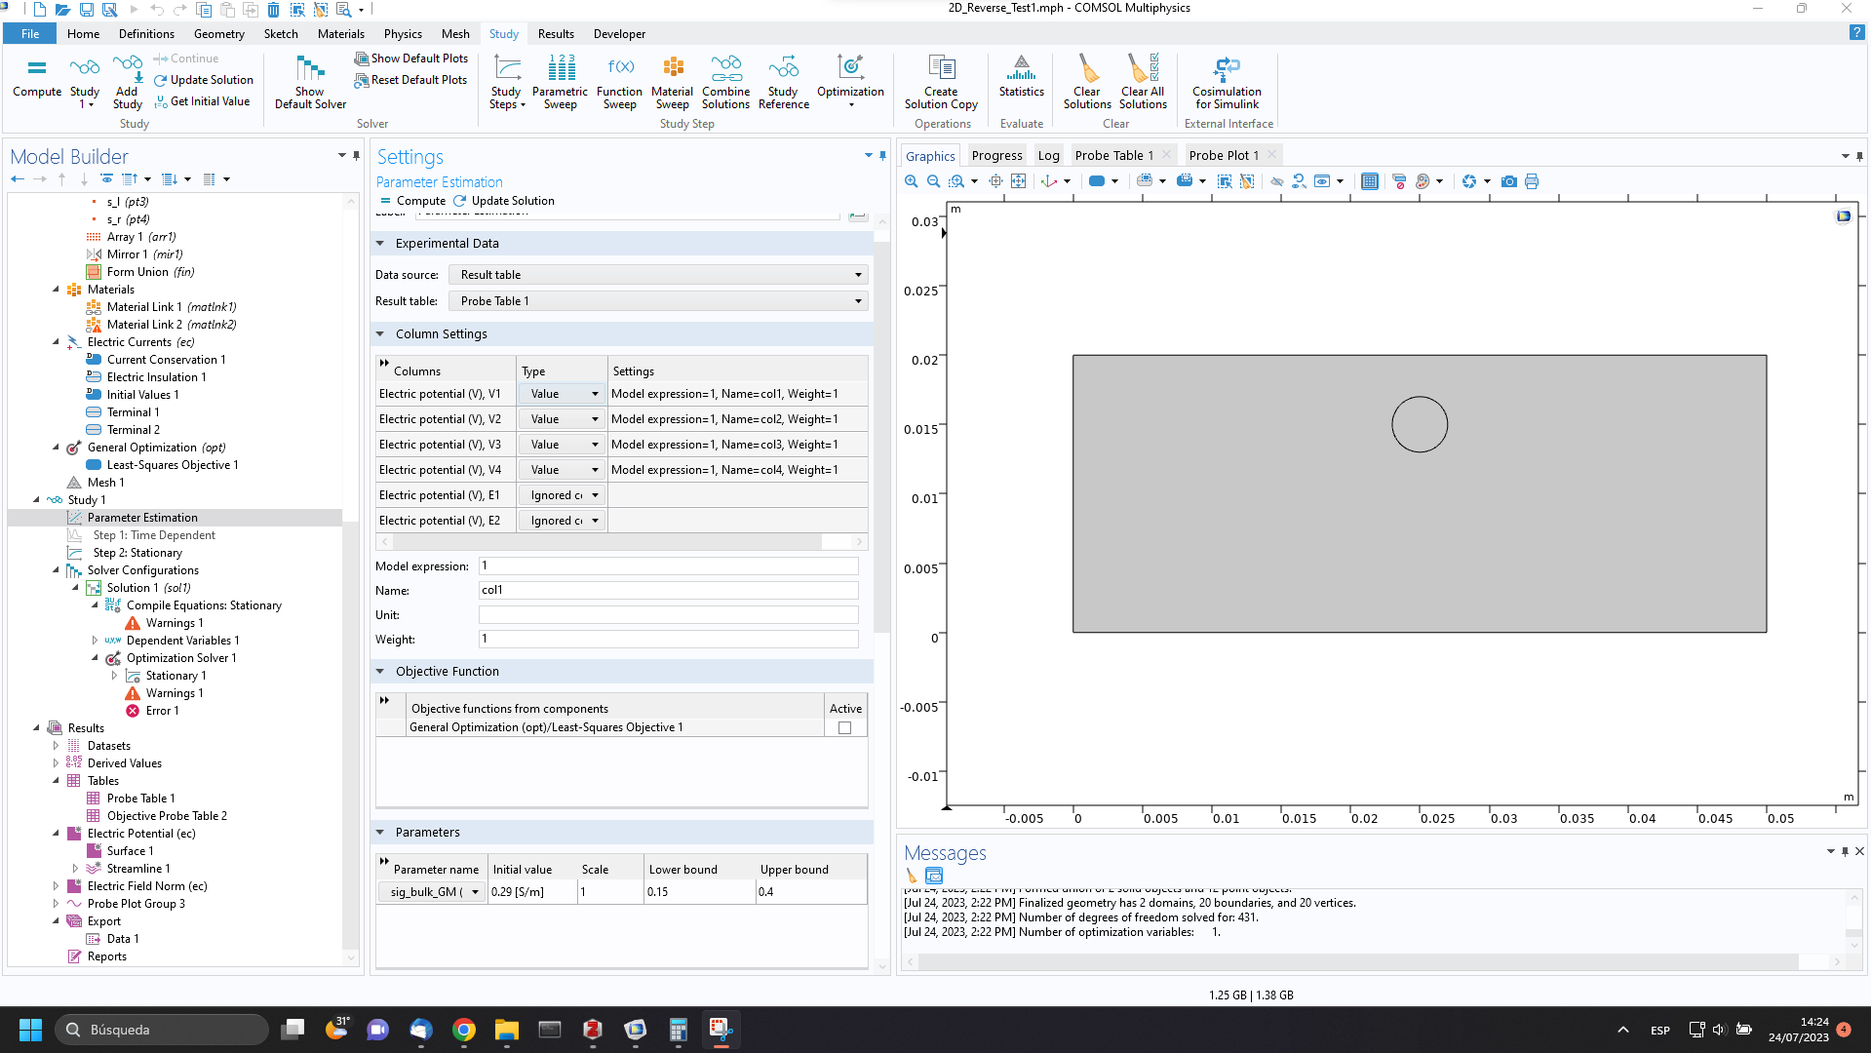Expand Dependent Variables 1 node
Image resolution: width=1871 pixels, height=1053 pixels.
pos(95,641)
